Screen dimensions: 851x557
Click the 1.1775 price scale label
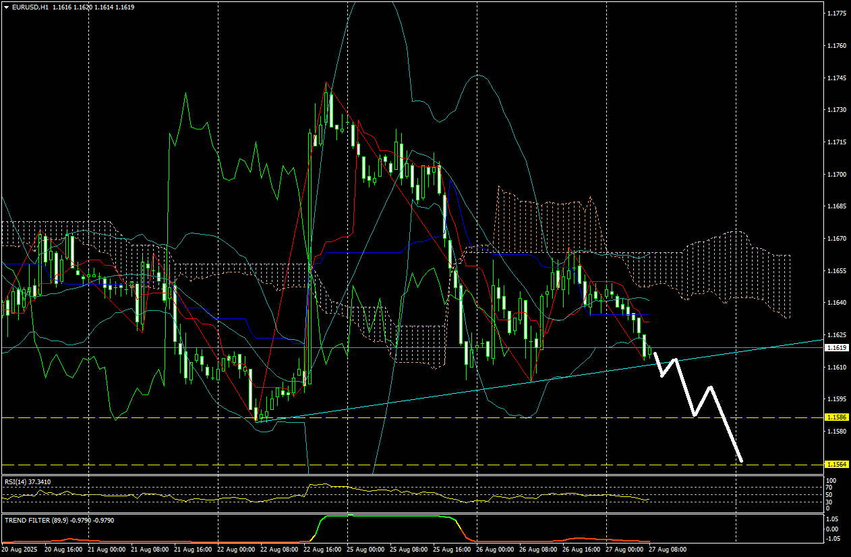click(836, 13)
